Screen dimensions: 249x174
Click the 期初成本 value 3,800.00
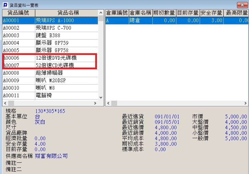click(166, 144)
